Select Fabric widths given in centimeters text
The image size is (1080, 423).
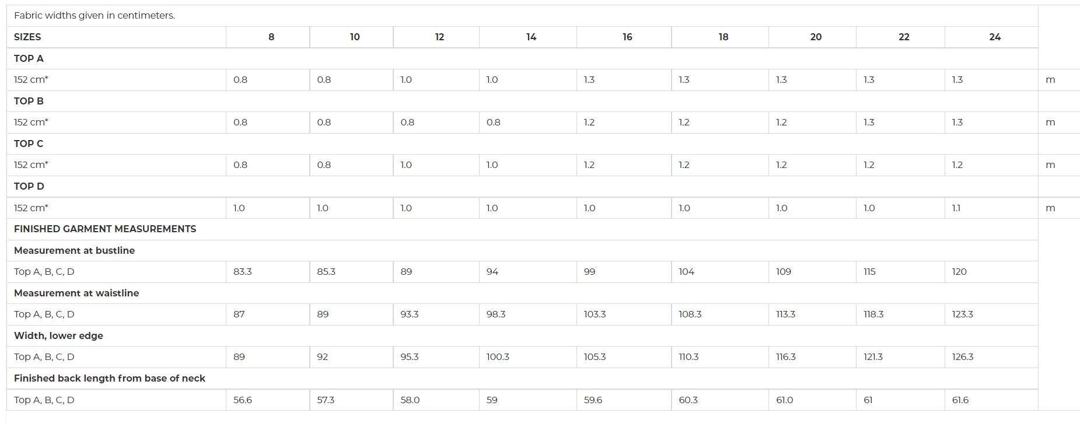click(x=95, y=15)
